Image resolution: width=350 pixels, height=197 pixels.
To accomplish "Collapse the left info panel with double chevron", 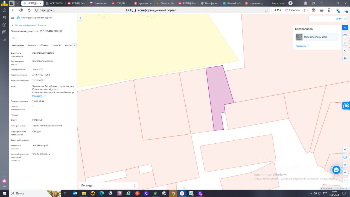I will 80,18.
